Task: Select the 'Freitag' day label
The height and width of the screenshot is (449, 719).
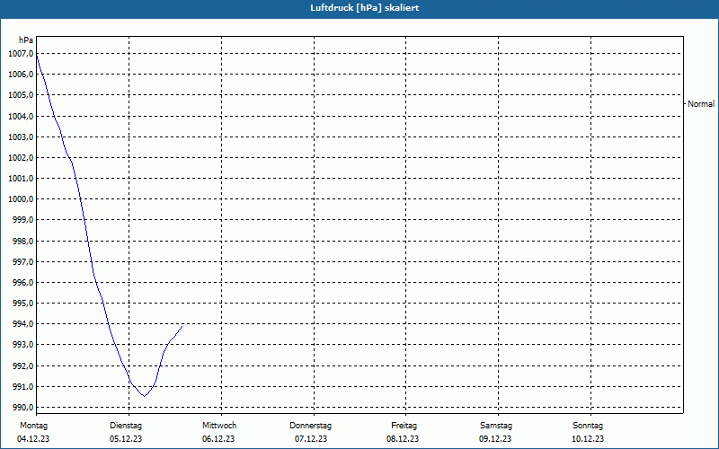Action: click(404, 426)
